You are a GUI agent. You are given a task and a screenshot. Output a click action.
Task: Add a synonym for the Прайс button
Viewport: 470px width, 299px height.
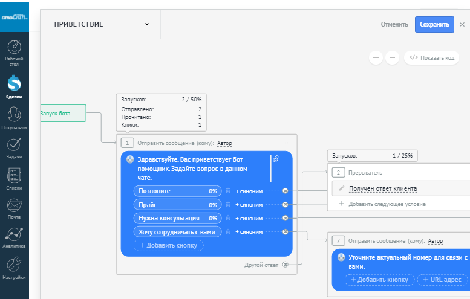coord(249,205)
